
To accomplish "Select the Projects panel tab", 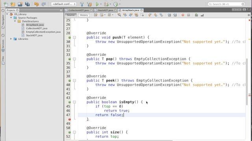I will [12, 10].
